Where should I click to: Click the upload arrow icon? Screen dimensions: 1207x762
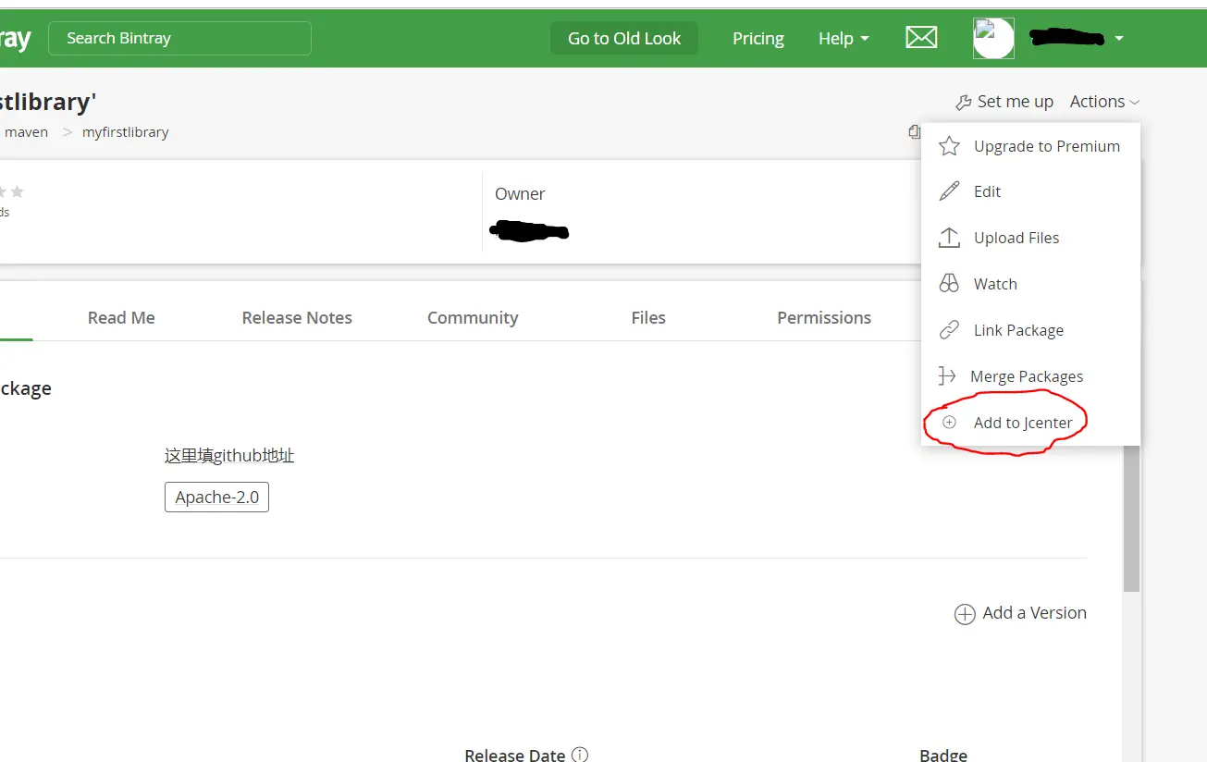coord(949,238)
